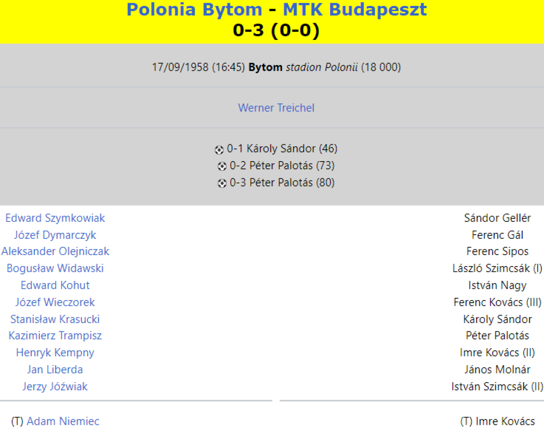This screenshot has height=428, width=544.
Task: Click the 0-3 (0-0) score text
Action: tap(276, 30)
